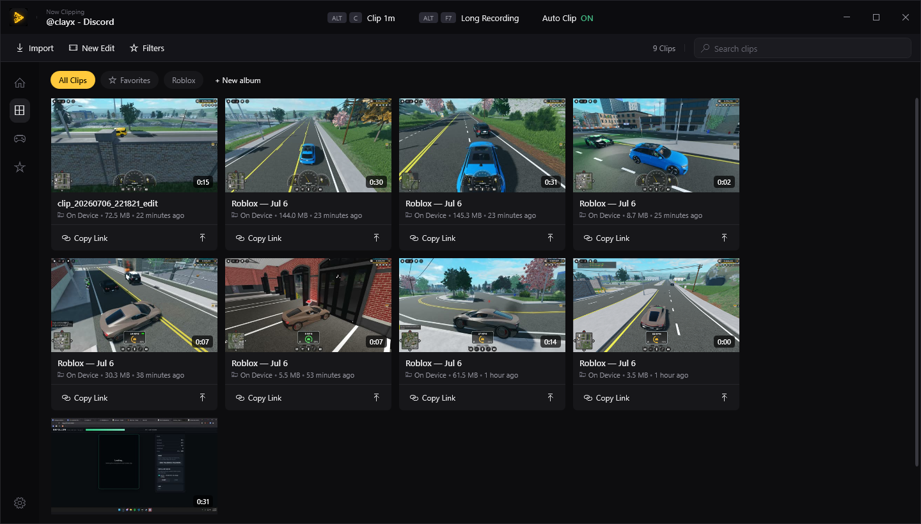Open settings gear in sidebar
The image size is (921, 524).
20,503
